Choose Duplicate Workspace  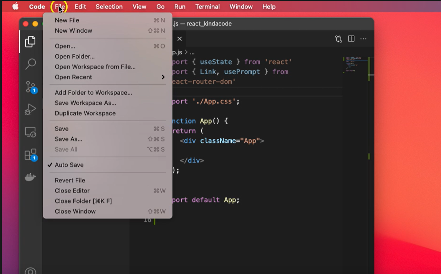[108, 113]
